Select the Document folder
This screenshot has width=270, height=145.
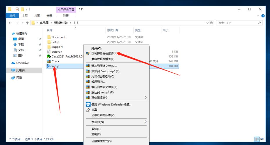click(58, 37)
